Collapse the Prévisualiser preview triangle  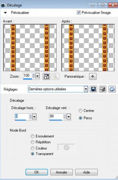pos(5,13)
